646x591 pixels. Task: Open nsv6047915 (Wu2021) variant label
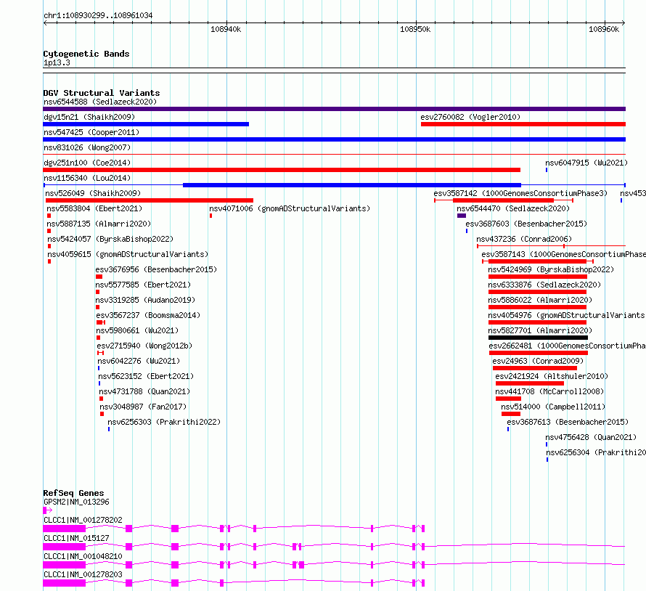click(586, 163)
